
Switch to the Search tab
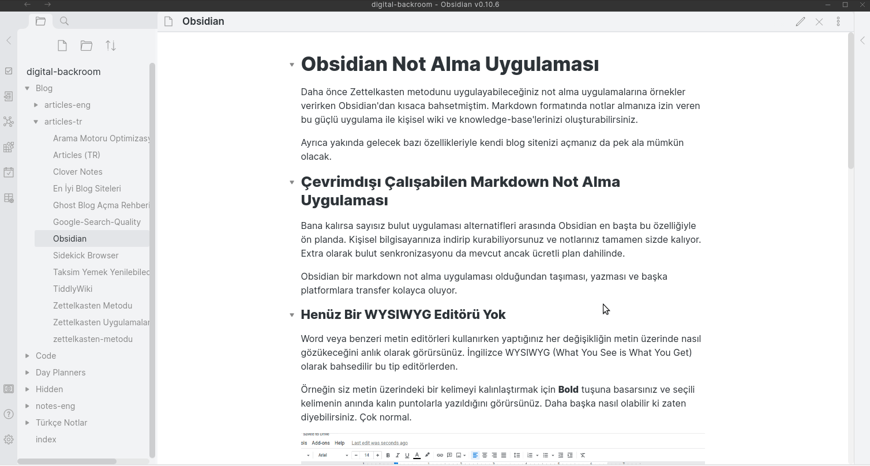pos(65,21)
